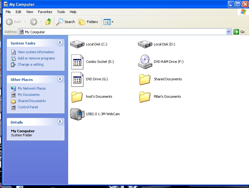The width and height of the screenshot is (249, 188).
Task: Click the Combo Socket (E:) icon
Action: tap(77, 62)
